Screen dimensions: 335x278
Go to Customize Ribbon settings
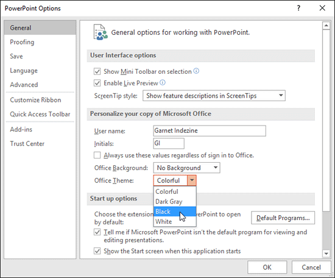[x=40, y=100]
